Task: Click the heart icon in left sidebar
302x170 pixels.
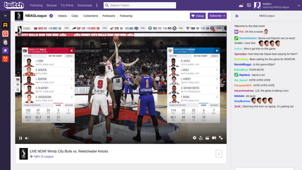Action: [5, 16]
